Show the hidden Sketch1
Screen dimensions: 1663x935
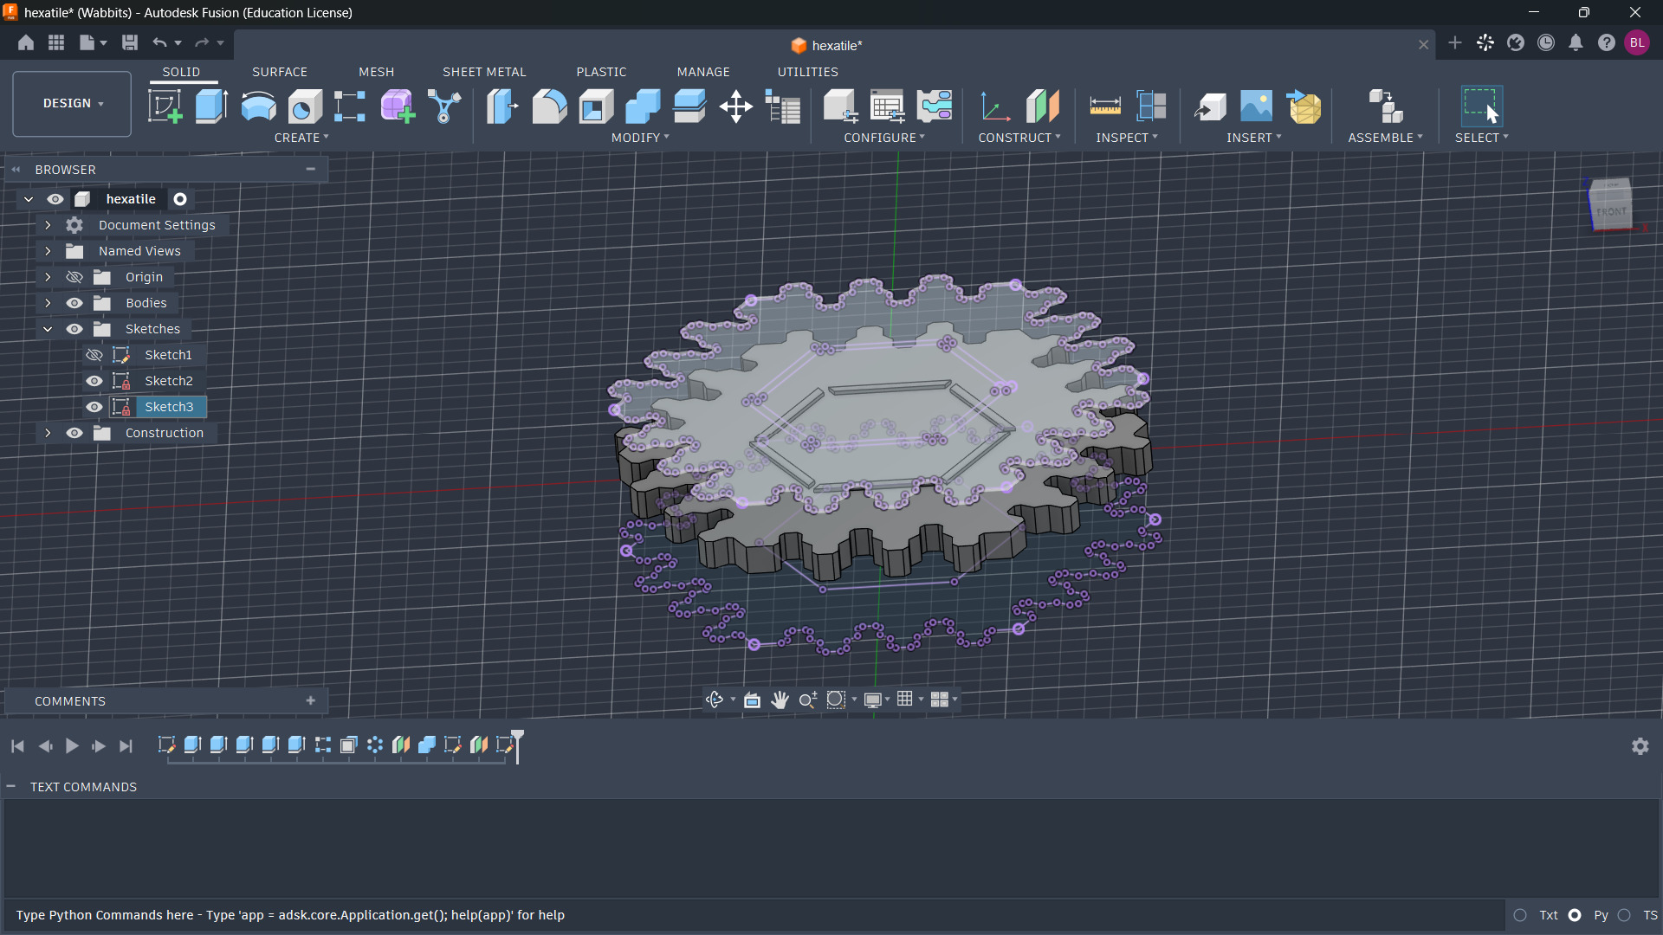click(94, 355)
